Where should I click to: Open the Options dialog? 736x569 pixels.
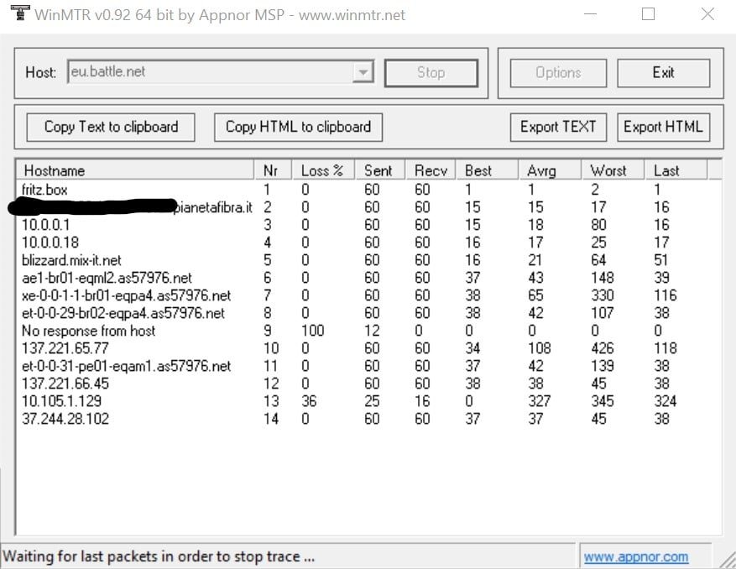(558, 73)
